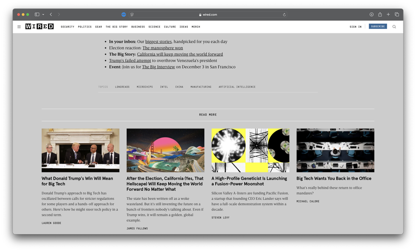Open the Science section
This screenshot has width=416, height=251.
click(x=154, y=27)
